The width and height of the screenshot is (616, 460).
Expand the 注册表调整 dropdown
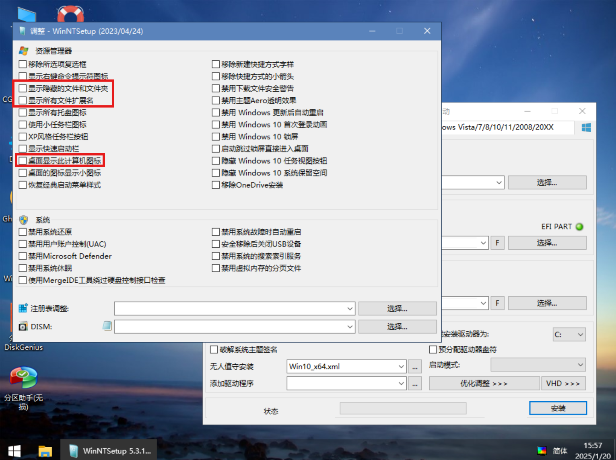[350, 308]
